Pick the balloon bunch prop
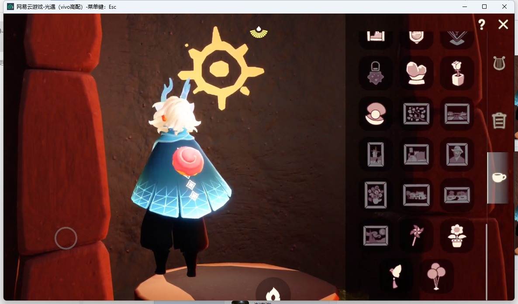518x304 pixels. (x=436, y=276)
